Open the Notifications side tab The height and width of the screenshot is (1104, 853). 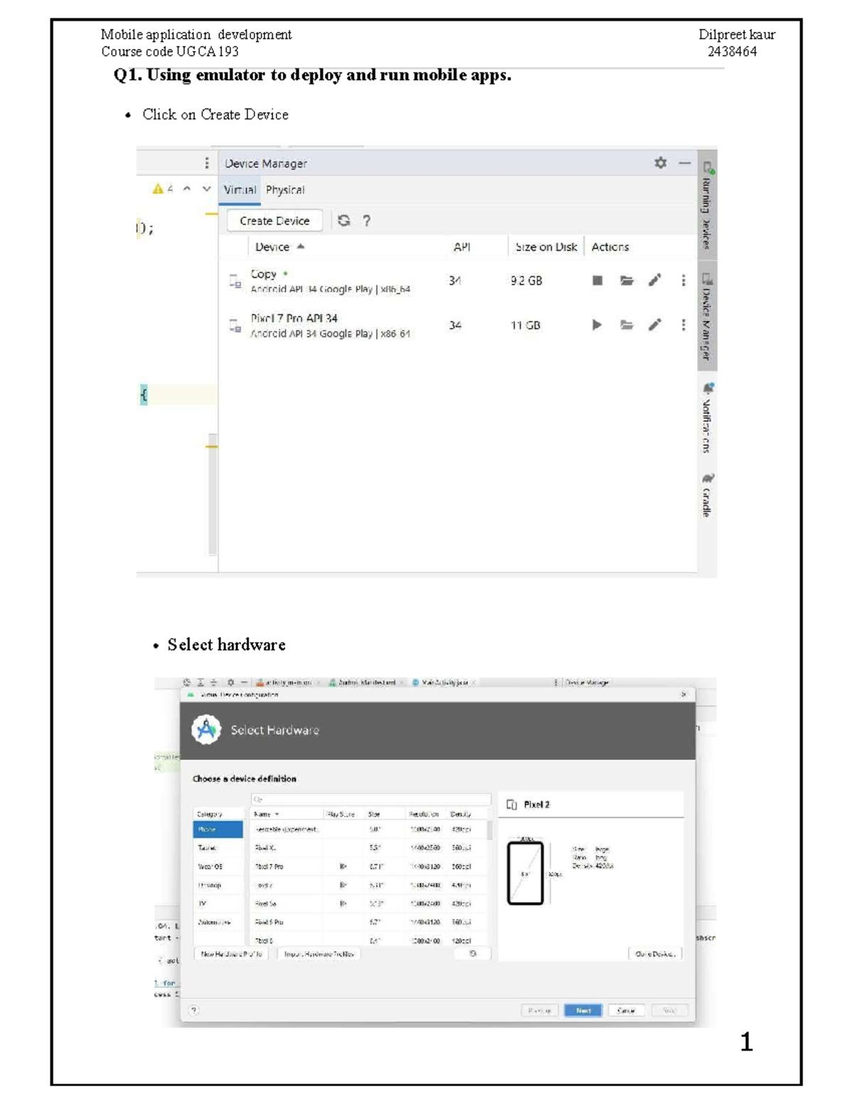(707, 418)
